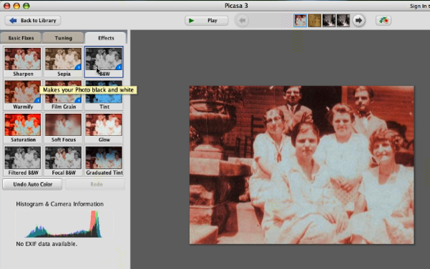430x269 pixels.
Task: Click the main family photo preview
Action: [302, 165]
